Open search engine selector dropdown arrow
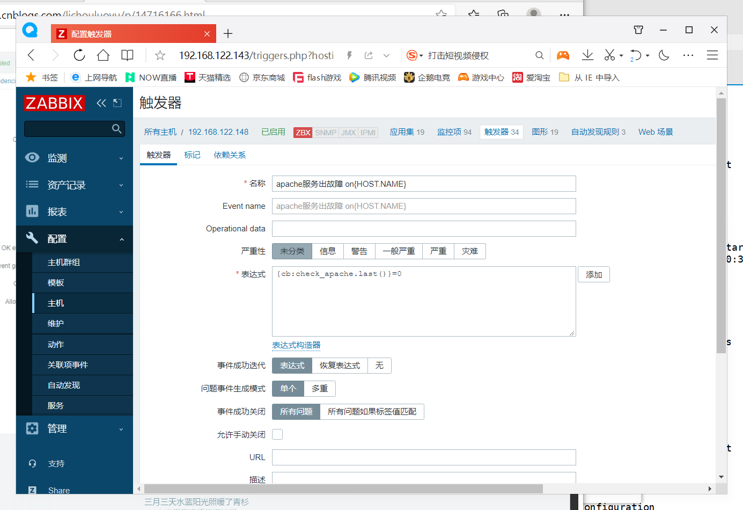The width and height of the screenshot is (743, 510). [421, 56]
